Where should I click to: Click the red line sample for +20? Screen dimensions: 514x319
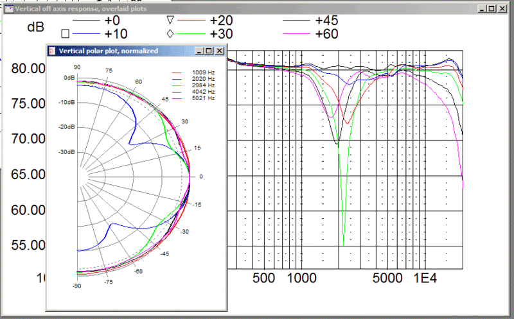coord(191,21)
